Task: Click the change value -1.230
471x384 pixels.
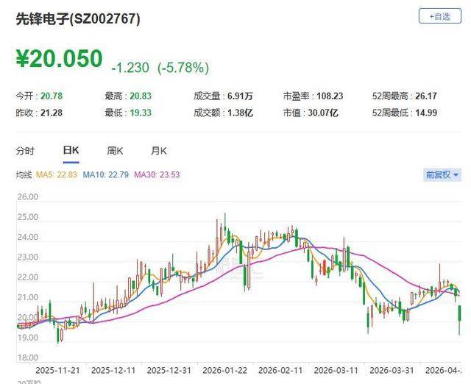Action: coord(130,68)
